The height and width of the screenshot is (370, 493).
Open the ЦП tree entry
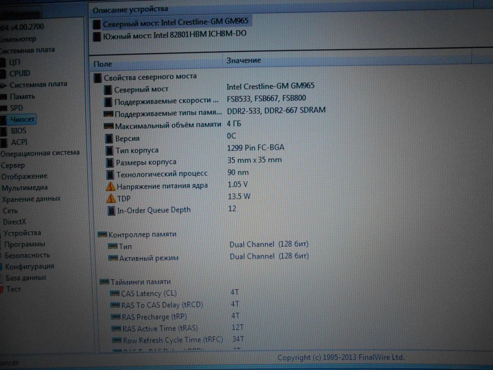14,62
